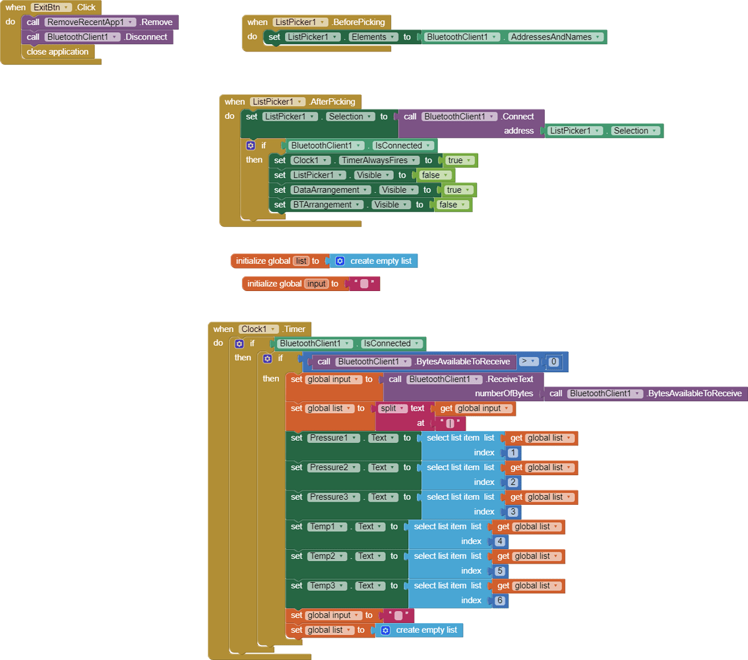The width and height of the screenshot is (748, 660).
Task: Select the close application block
Action: tap(57, 51)
